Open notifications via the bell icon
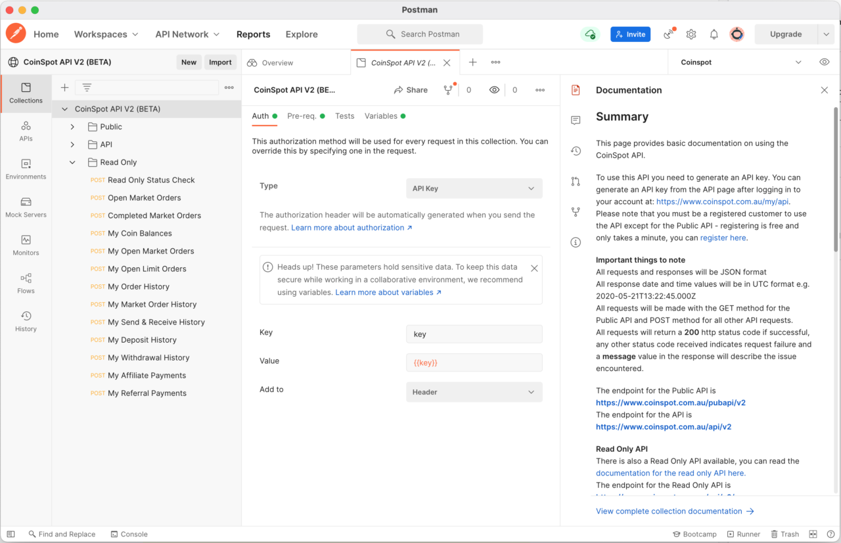Image resolution: width=841 pixels, height=543 pixels. coord(714,34)
